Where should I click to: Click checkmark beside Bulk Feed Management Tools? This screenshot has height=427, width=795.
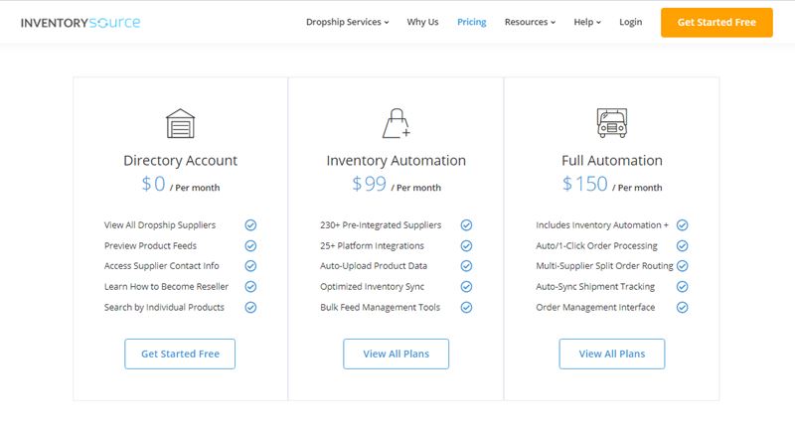point(466,308)
